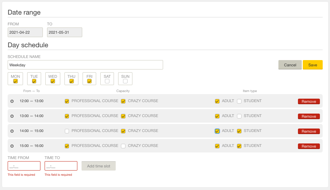330x190 pixels.
Task: Enable the SUN day checkbox
Action: [x=125, y=81]
